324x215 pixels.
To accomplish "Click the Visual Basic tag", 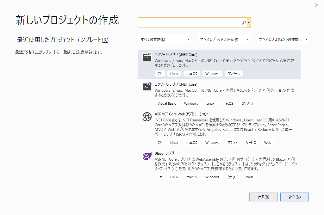I will click(x=167, y=103).
